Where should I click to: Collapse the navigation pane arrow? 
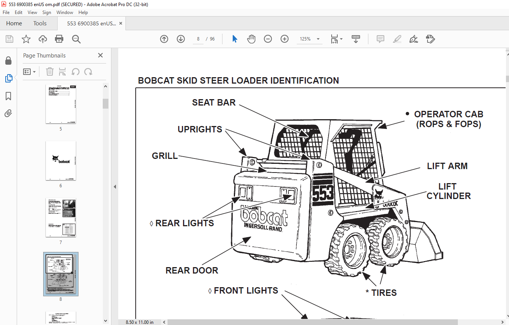[115, 187]
